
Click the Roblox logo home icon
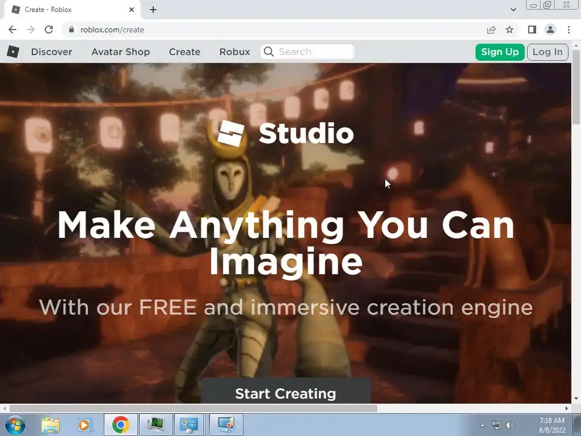13,52
